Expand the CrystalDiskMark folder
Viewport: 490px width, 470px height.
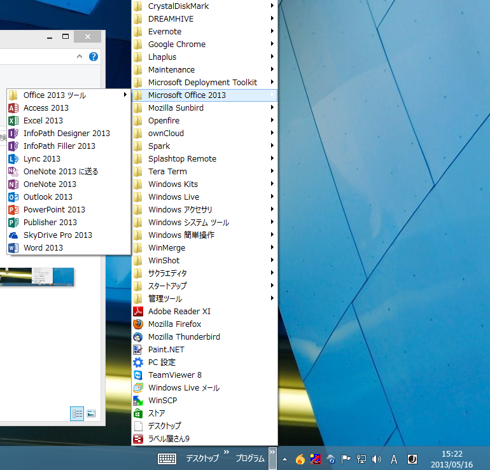coord(205,6)
